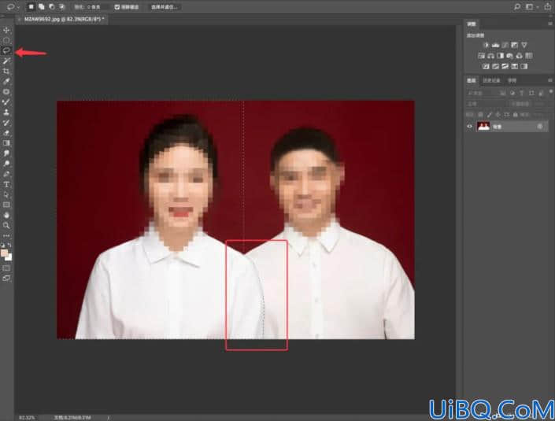Open the Edit Toolbar ellipsis
The image size is (555, 421).
coord(6,235)
